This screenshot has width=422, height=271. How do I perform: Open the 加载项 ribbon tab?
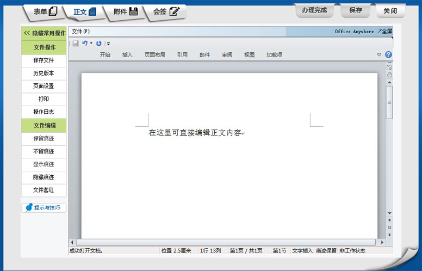274,54
